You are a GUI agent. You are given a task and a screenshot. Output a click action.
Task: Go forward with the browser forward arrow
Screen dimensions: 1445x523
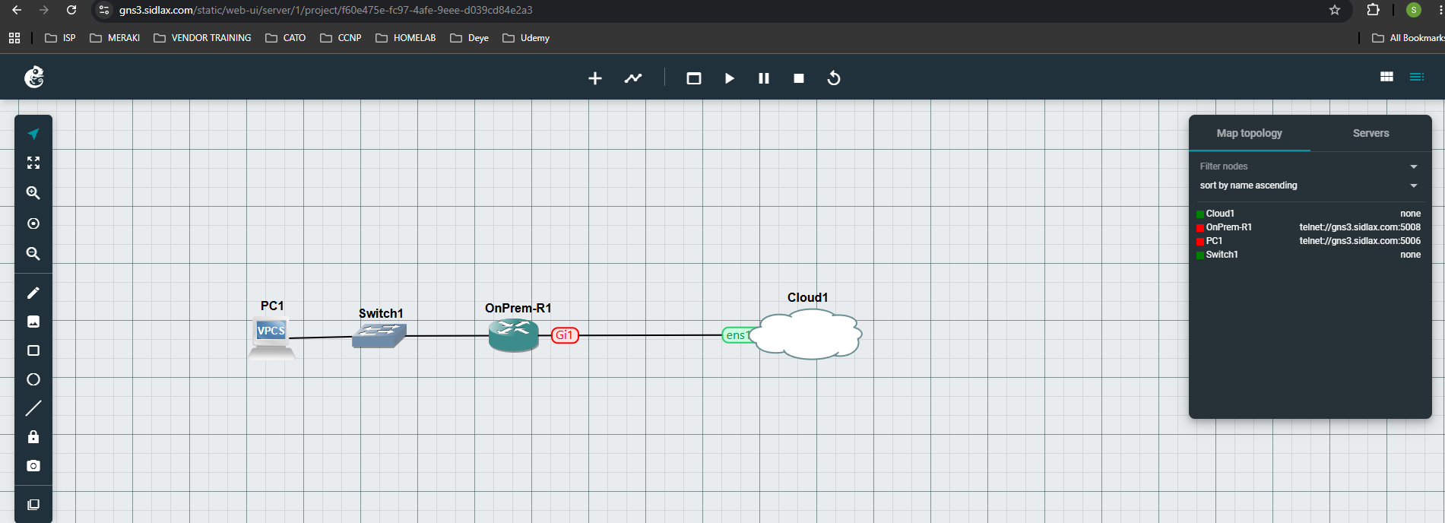(x=44, y=10)
